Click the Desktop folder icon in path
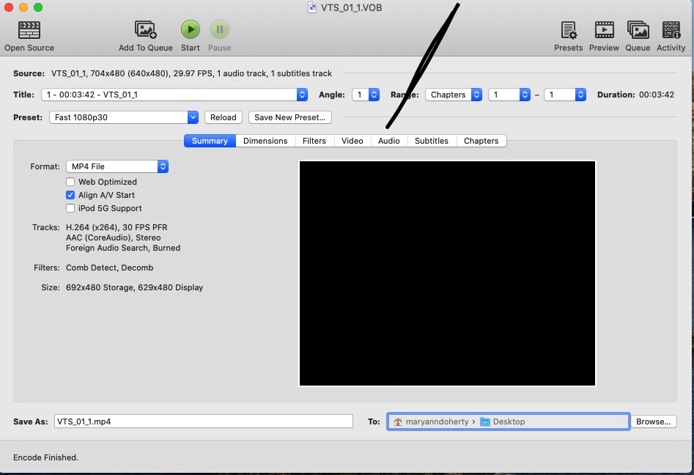Image resolution: width=694 pixels, height=475 pixels. 485,422
